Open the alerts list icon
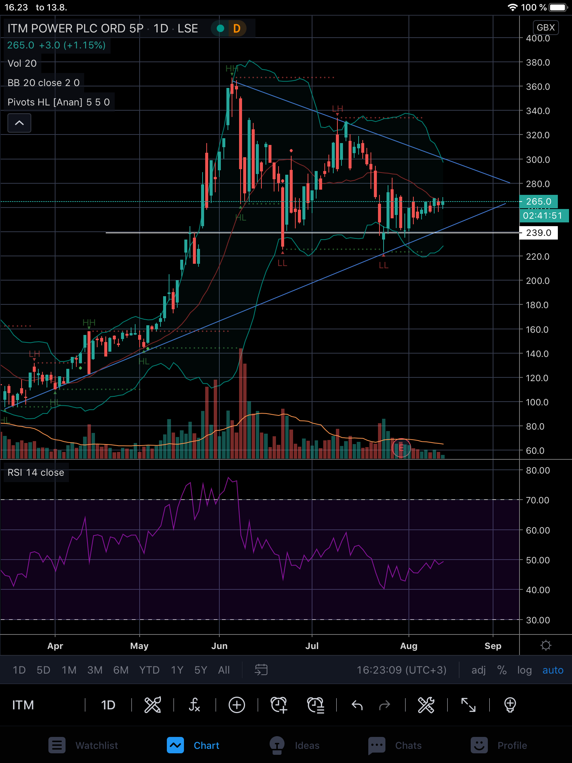572x763 pixels. (x=315, y=705)
